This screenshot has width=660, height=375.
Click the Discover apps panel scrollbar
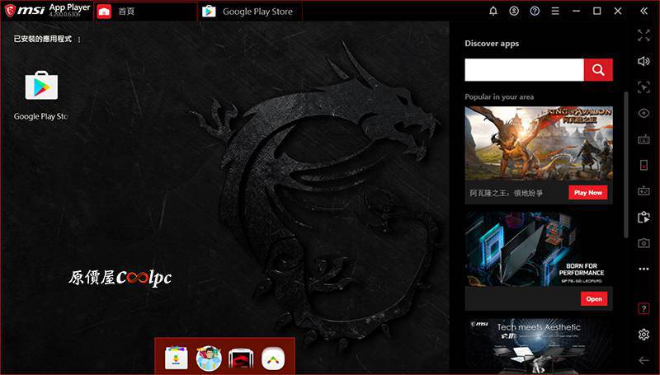click(x=626, y=164)
